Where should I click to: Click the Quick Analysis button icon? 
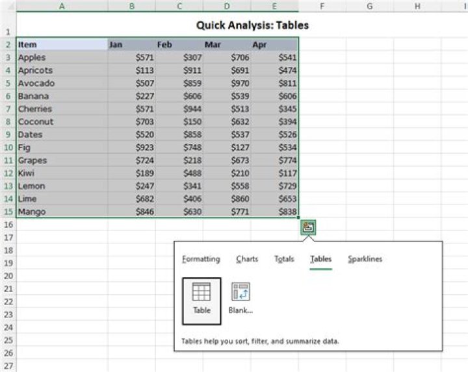click(307, 227)
